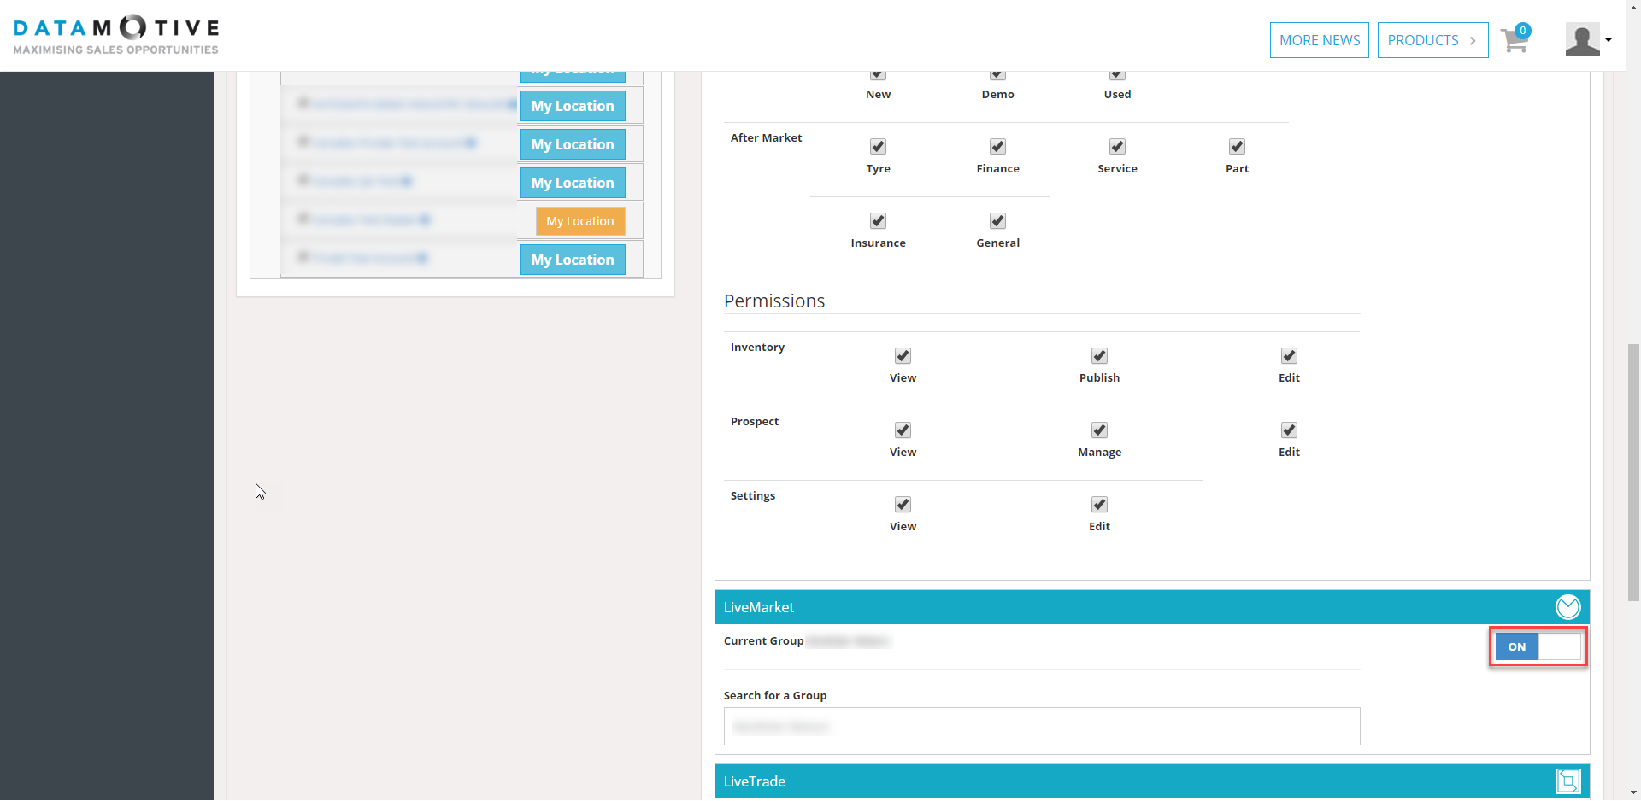Uncheck Inventory Edit permission
The height and width of the screenshot is (801, 1641).
[1289, 356]
